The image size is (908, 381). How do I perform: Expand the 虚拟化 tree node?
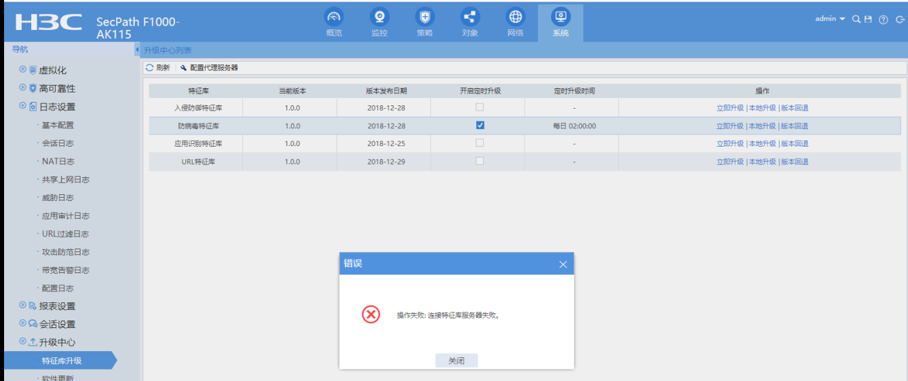tap(22, 69)
